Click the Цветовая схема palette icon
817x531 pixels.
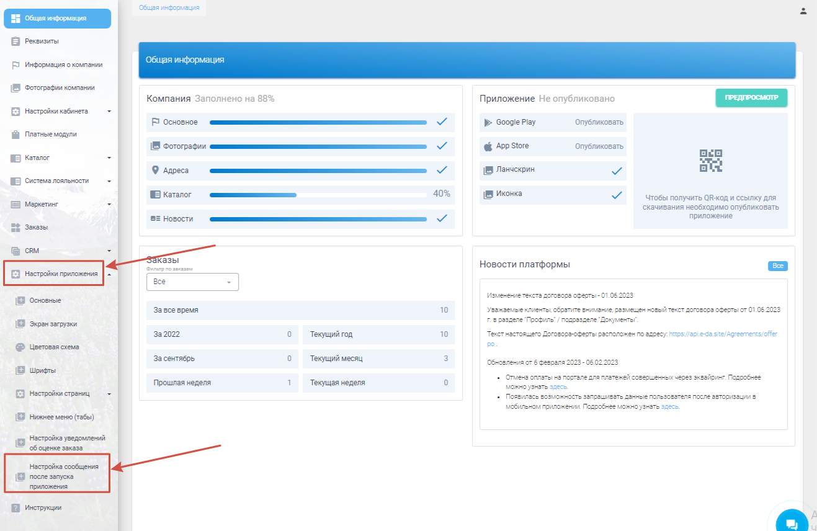(x=20, y=347)
